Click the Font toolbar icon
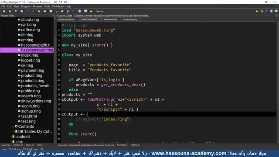The image size is (279, 157). [x=51, y=11]
